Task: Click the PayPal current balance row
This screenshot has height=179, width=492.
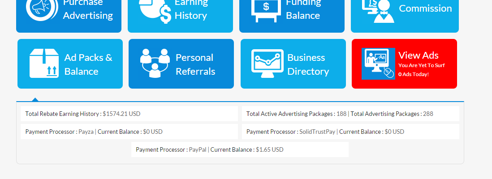Action: (240, 149)
